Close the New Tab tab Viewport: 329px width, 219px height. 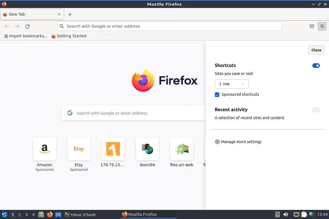[59, 14]
